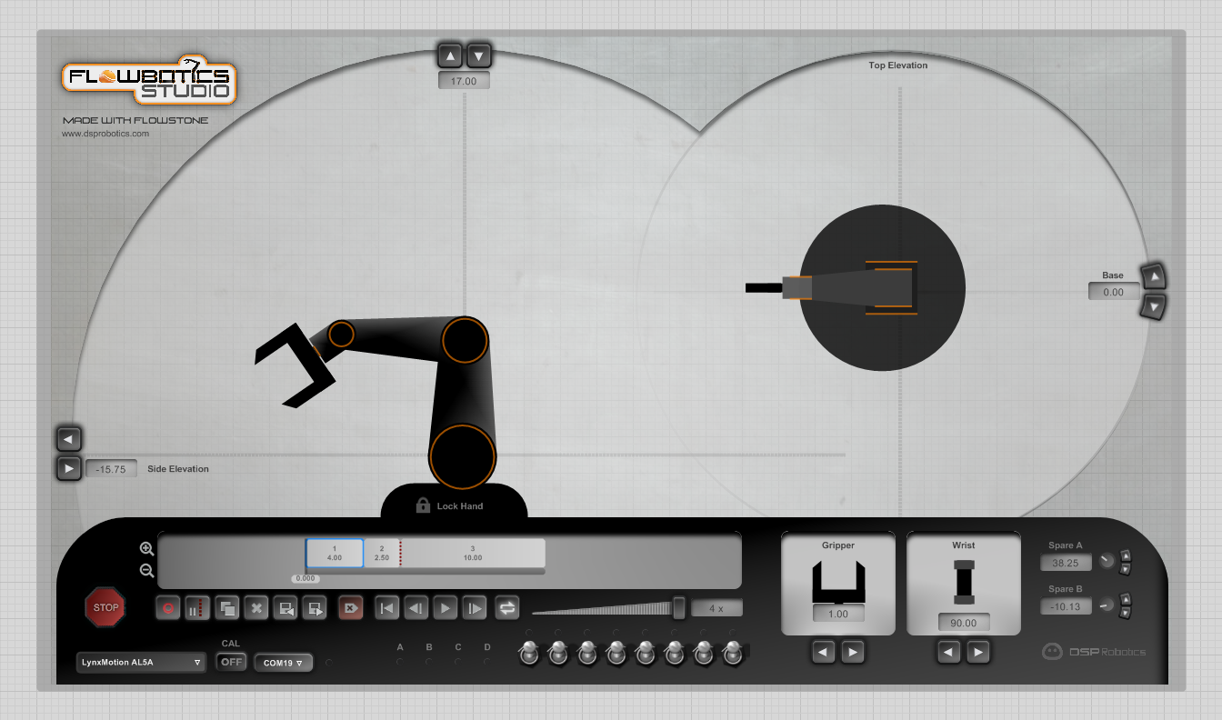
Task: Step back one frame in sequence
Action: click(416, 608)
